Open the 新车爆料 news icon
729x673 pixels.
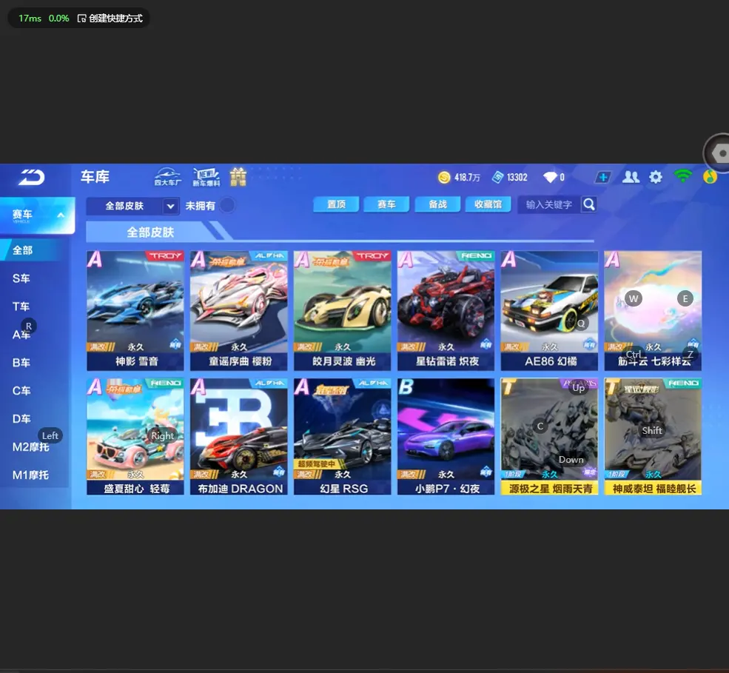click(x=206, y=177)
